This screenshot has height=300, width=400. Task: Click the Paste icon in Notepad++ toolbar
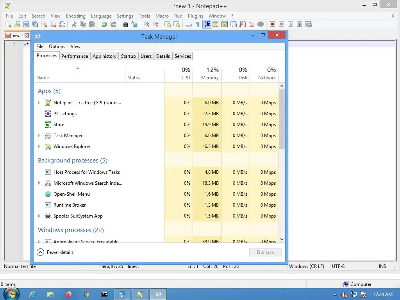click(92, 24)
